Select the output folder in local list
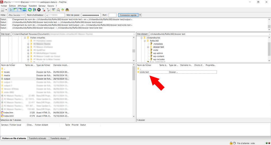271x145 pixels. point(7,79)
